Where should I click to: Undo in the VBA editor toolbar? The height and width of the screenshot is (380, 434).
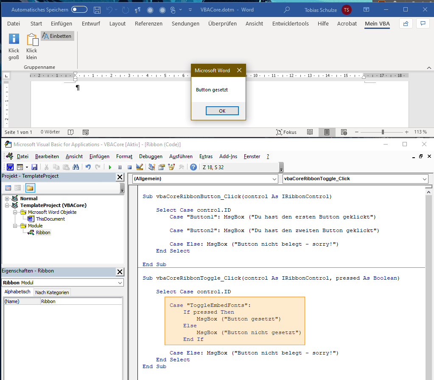coord(88,167)
